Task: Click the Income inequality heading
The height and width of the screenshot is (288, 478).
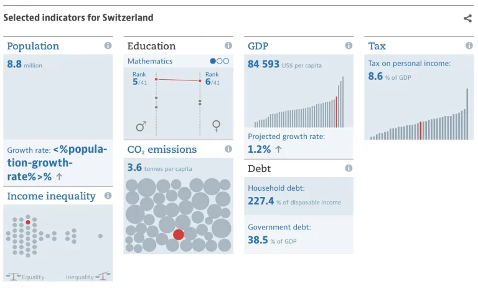Action: (x=51, y=196)
